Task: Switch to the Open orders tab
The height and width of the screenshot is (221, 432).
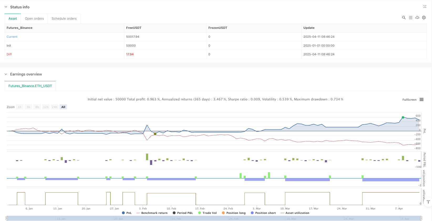Action: coord(34,19)
